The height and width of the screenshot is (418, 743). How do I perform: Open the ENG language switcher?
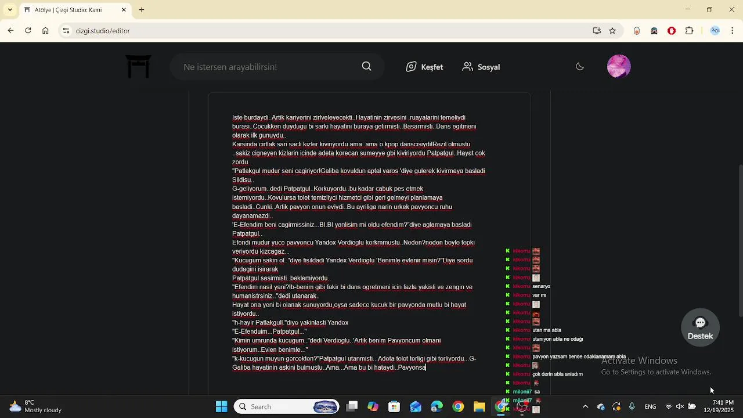click(650, 406)
